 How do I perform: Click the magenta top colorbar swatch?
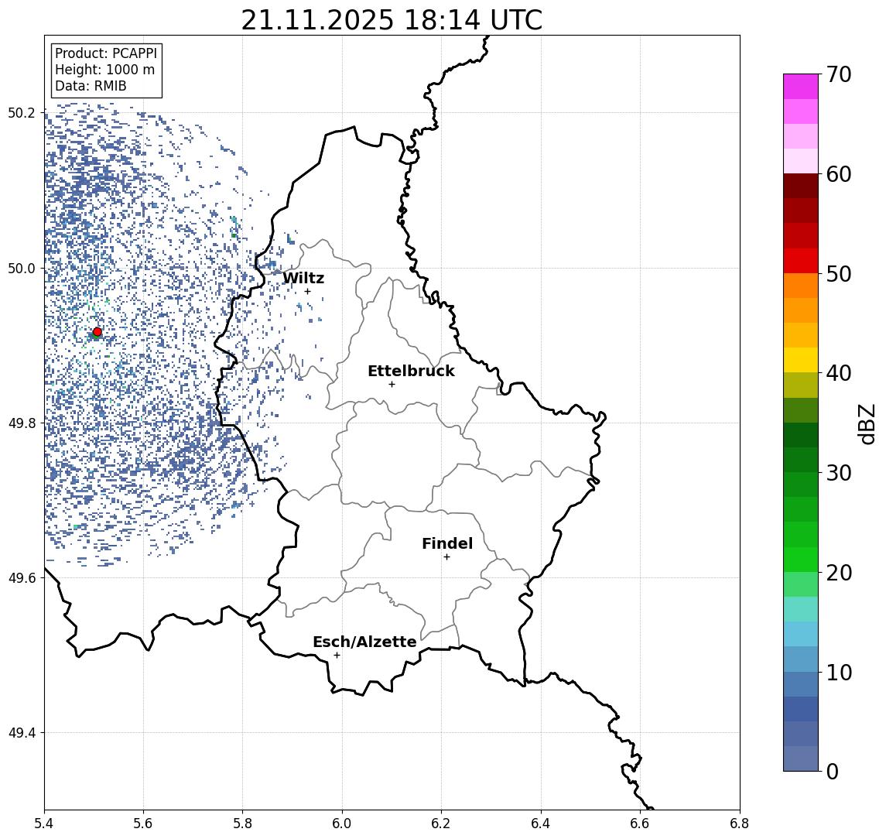(x=801, y=87)
